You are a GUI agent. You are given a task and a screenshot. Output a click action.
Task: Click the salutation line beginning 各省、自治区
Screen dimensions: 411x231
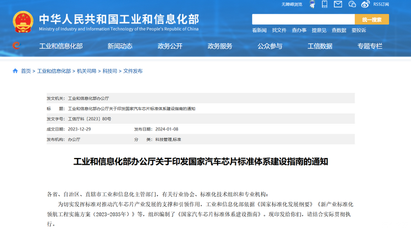coord(157,195)
